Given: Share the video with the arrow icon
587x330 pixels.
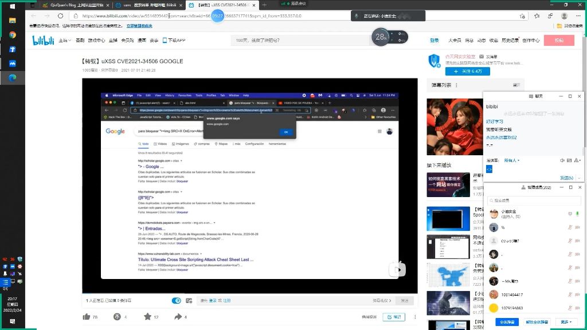Looking at the screenshot, I should (178, 317).
